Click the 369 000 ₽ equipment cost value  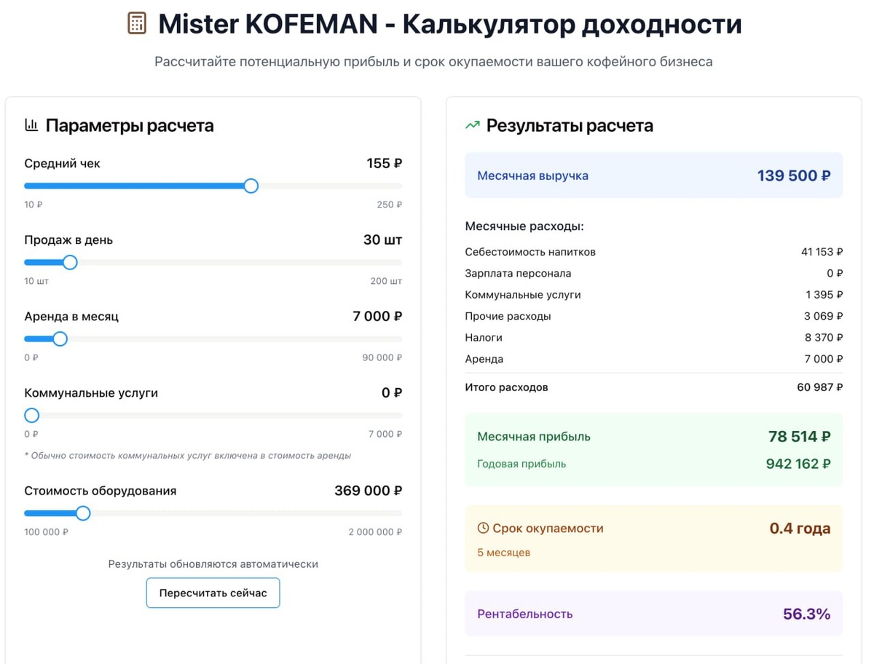click(368, 491)
